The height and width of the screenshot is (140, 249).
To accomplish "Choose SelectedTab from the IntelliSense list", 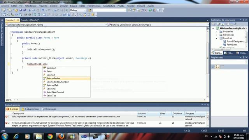I will [x=67, y=85].
